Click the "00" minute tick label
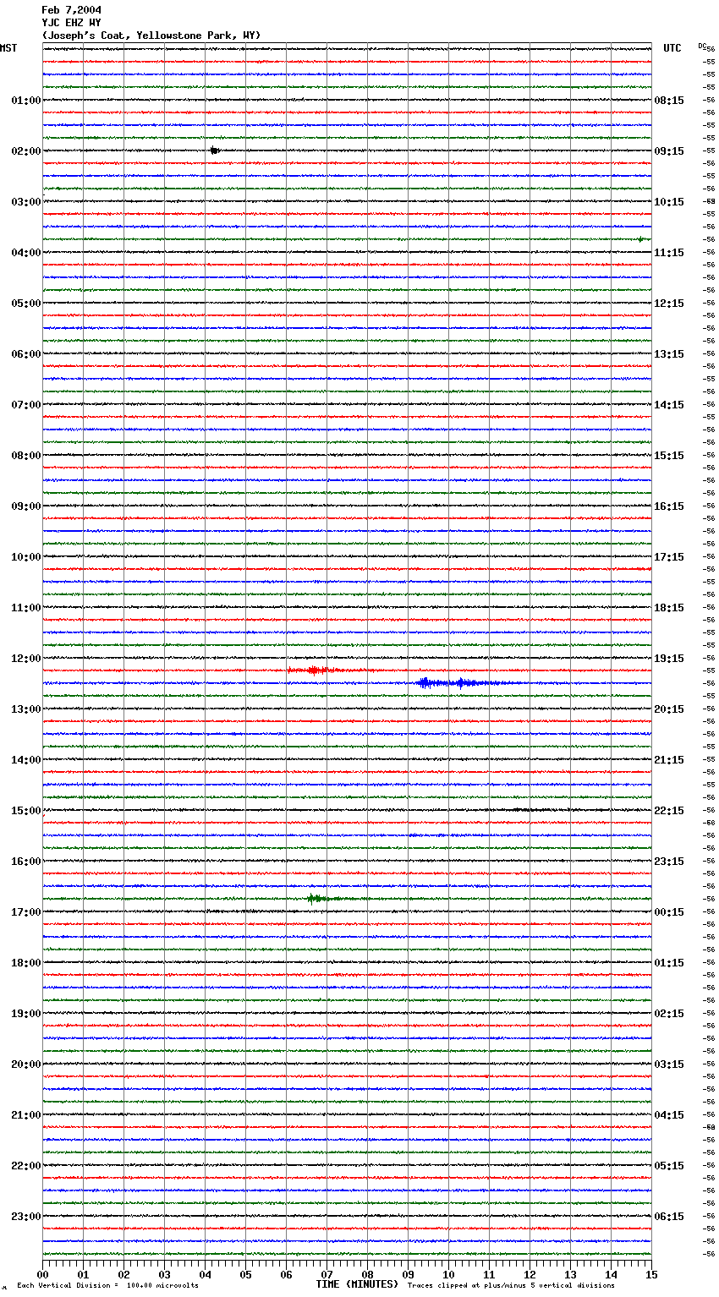Screen dimensions: 719x1297 [43, 1274]
